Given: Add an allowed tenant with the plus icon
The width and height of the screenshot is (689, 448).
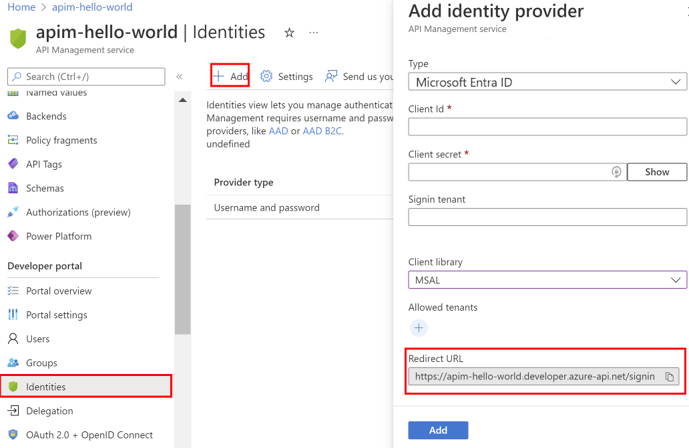Looking at the screenshot, I should pos(419,328).
